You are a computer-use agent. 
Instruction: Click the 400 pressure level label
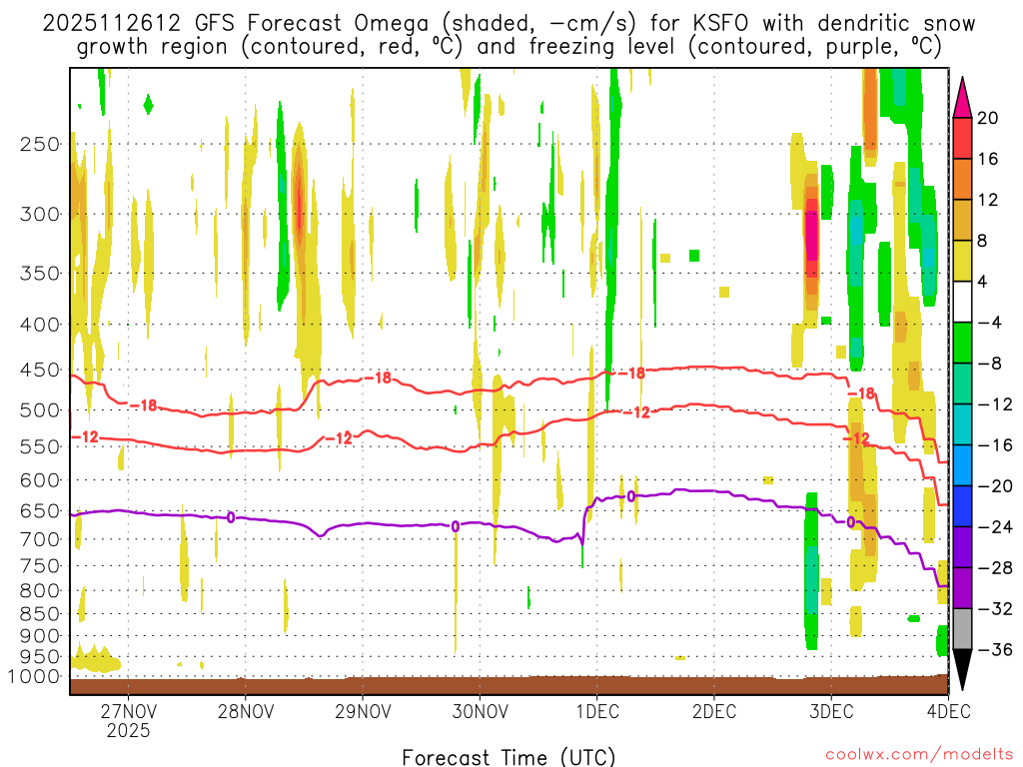(40, 325)
